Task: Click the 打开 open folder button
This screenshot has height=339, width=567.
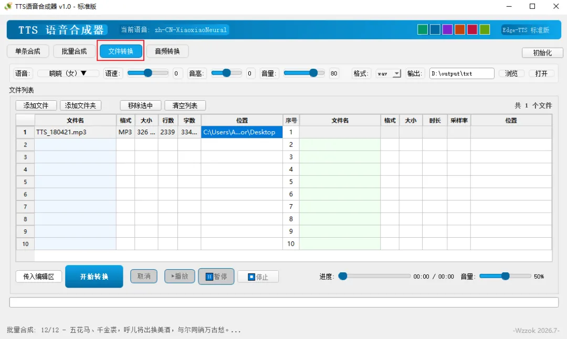Action: click(x=541, y=73)
